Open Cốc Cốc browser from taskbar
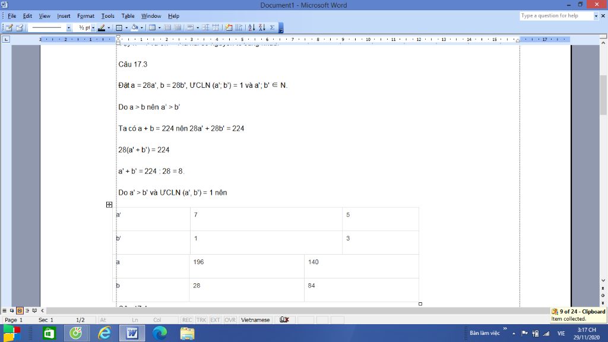608x342 pixels. click(x=76, y=333)
